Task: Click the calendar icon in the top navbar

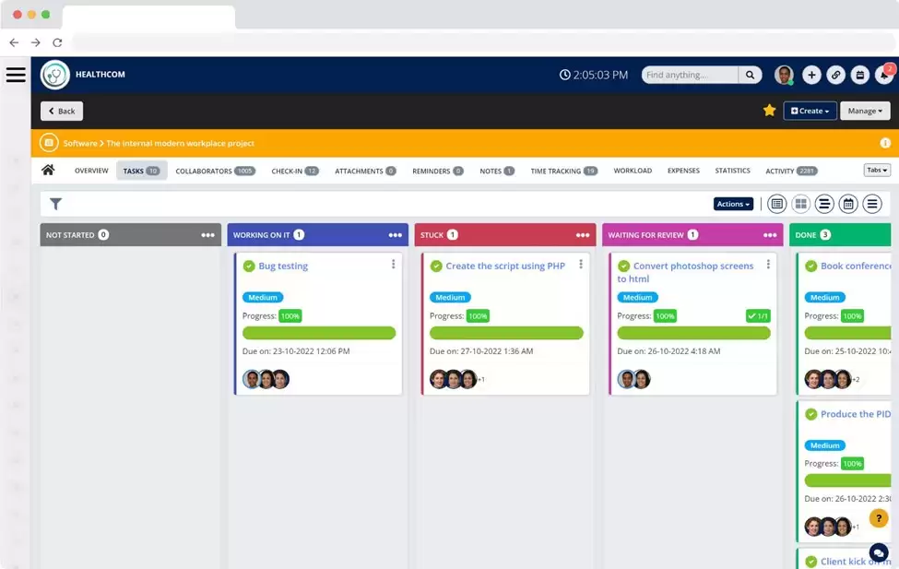Action: point(859,75)
